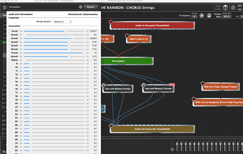
Task: Adjust the 1Level parameter slider
Action: pyautogui.click(x=54, y=31)
